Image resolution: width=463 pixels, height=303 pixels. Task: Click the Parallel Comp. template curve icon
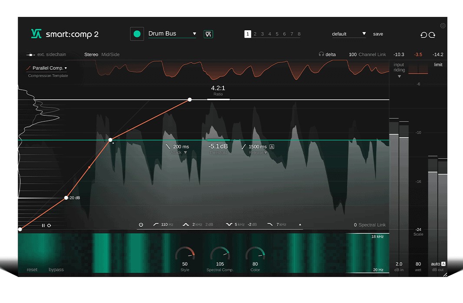click(x=29, y=68)
